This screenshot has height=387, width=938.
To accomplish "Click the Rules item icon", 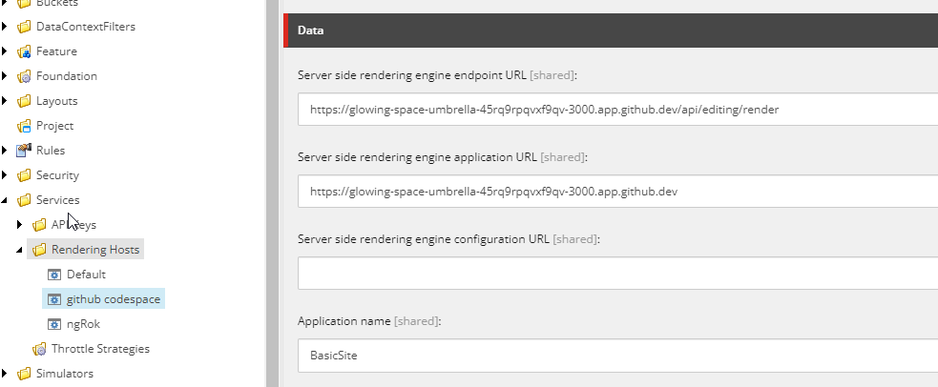I will [x=24, y=151].
